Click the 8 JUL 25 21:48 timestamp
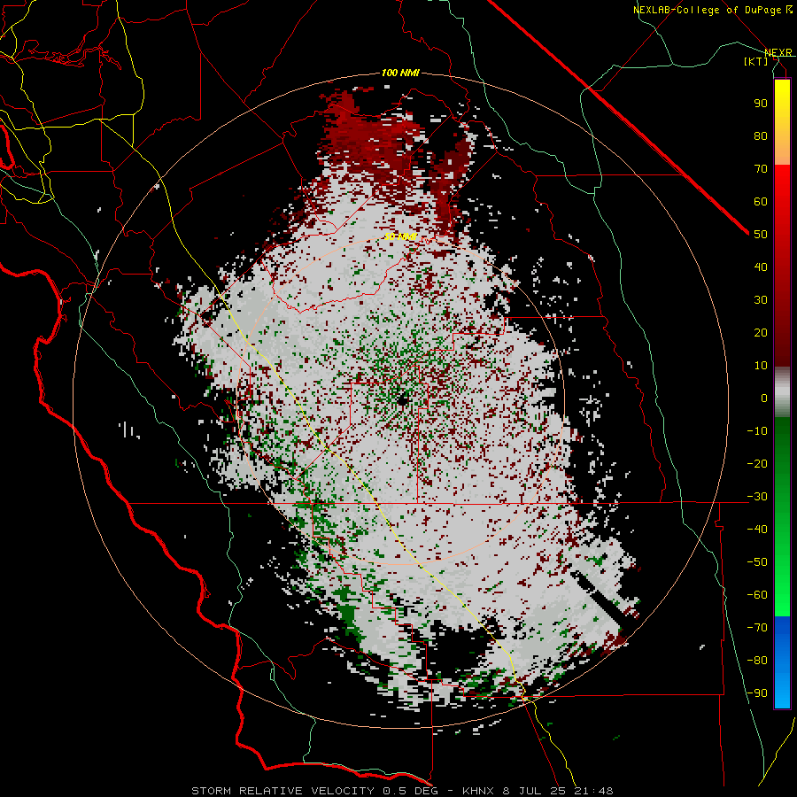 coord(558,791)
